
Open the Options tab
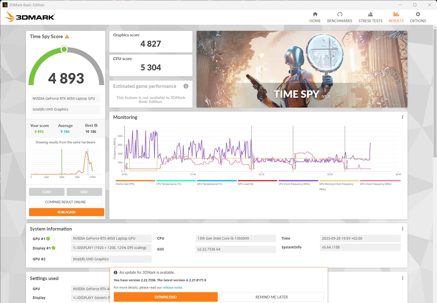tap(418, 17)
